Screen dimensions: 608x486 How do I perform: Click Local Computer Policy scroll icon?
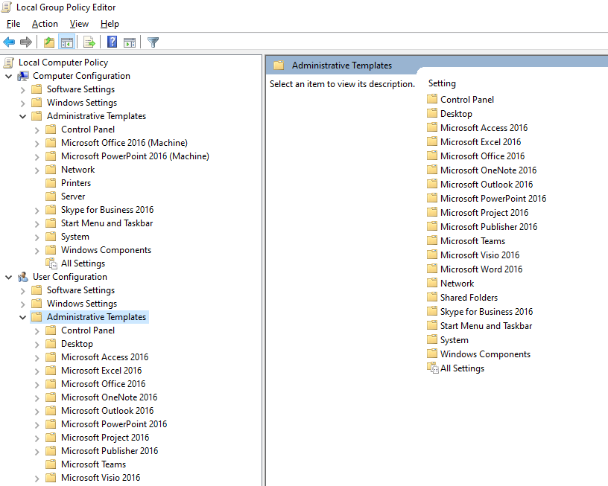click(x=8, y=63)
